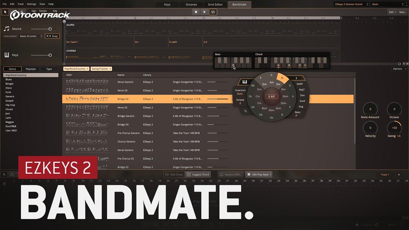Adjust the Source volume slider
Screen dimensions: 409x230
(50, 29)
